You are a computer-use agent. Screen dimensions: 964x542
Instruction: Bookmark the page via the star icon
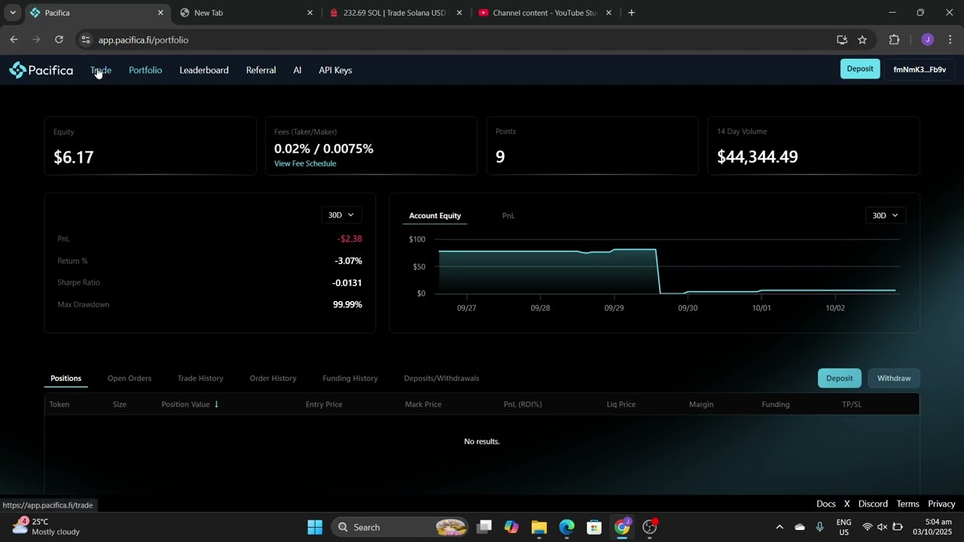tap(862, 40)
